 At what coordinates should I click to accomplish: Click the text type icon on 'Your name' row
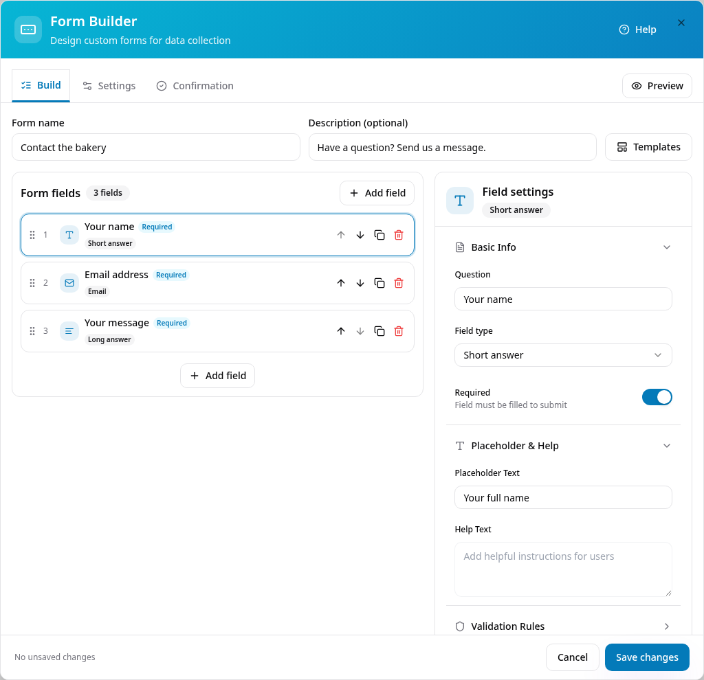(69, 235)
